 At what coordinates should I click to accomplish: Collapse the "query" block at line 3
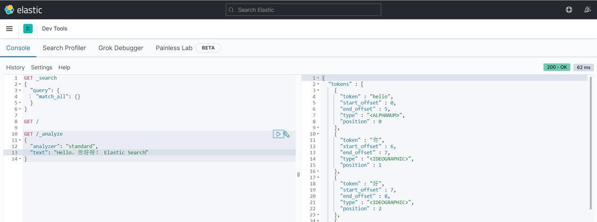tap(20, 90)
